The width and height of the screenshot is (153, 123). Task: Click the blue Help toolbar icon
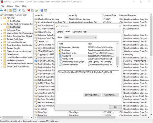click(x=42, y=10)
